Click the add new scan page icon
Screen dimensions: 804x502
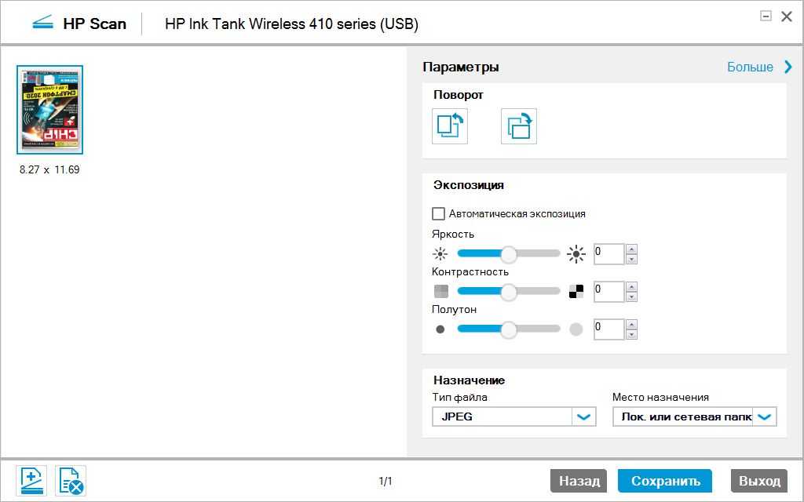[x=31, y=481]
